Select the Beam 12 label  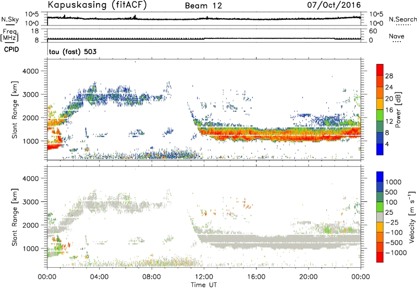coord(203,6)
